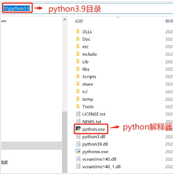The image size is (173, 175).
Task: Click the Lib folder icon
Action: [78, 62]
